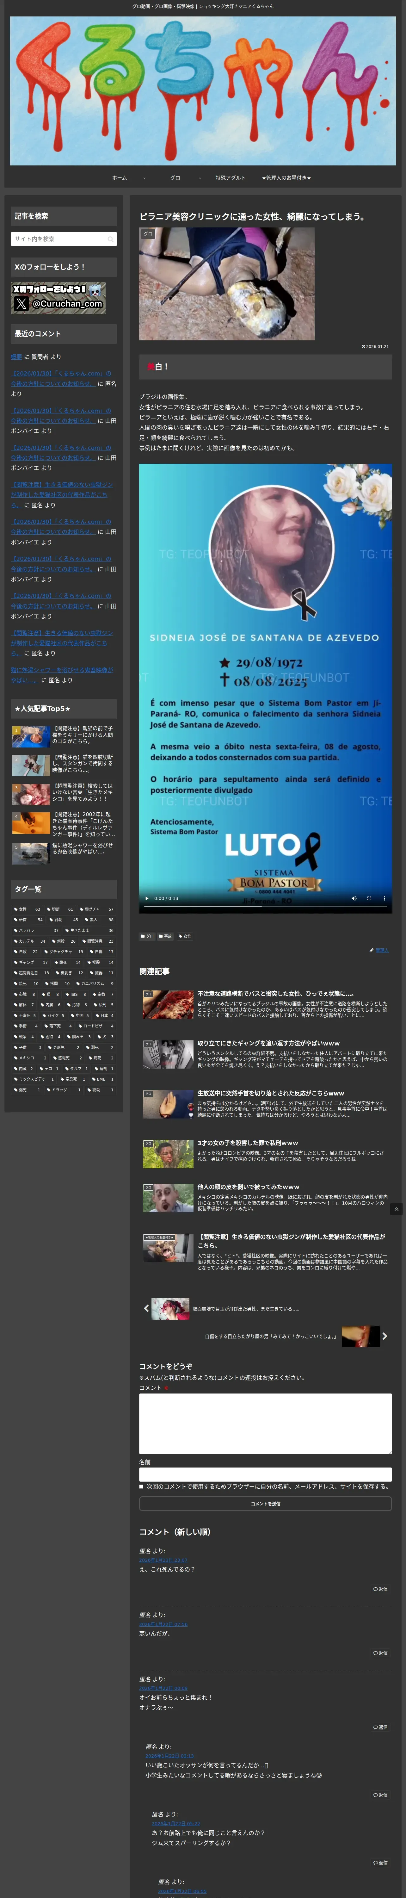This screenshot has width=406, height=1898.
Task: Click the くるちゃん header logo banner
Action: tap(203, 90)
